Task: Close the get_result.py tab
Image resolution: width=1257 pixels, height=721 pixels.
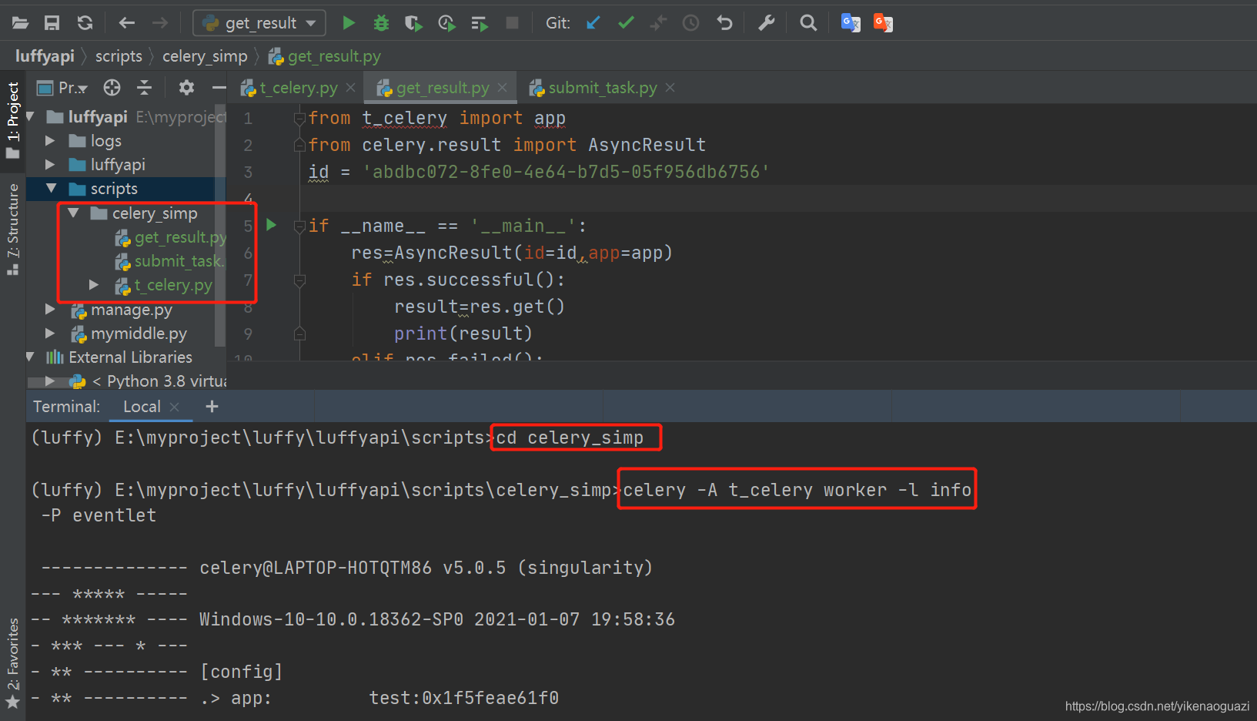Action: [502, 88]
